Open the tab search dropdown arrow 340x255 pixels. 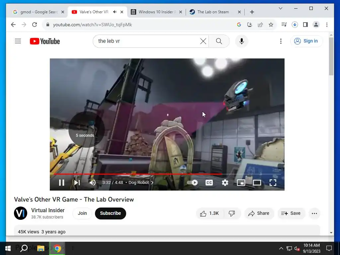(280, 8)
